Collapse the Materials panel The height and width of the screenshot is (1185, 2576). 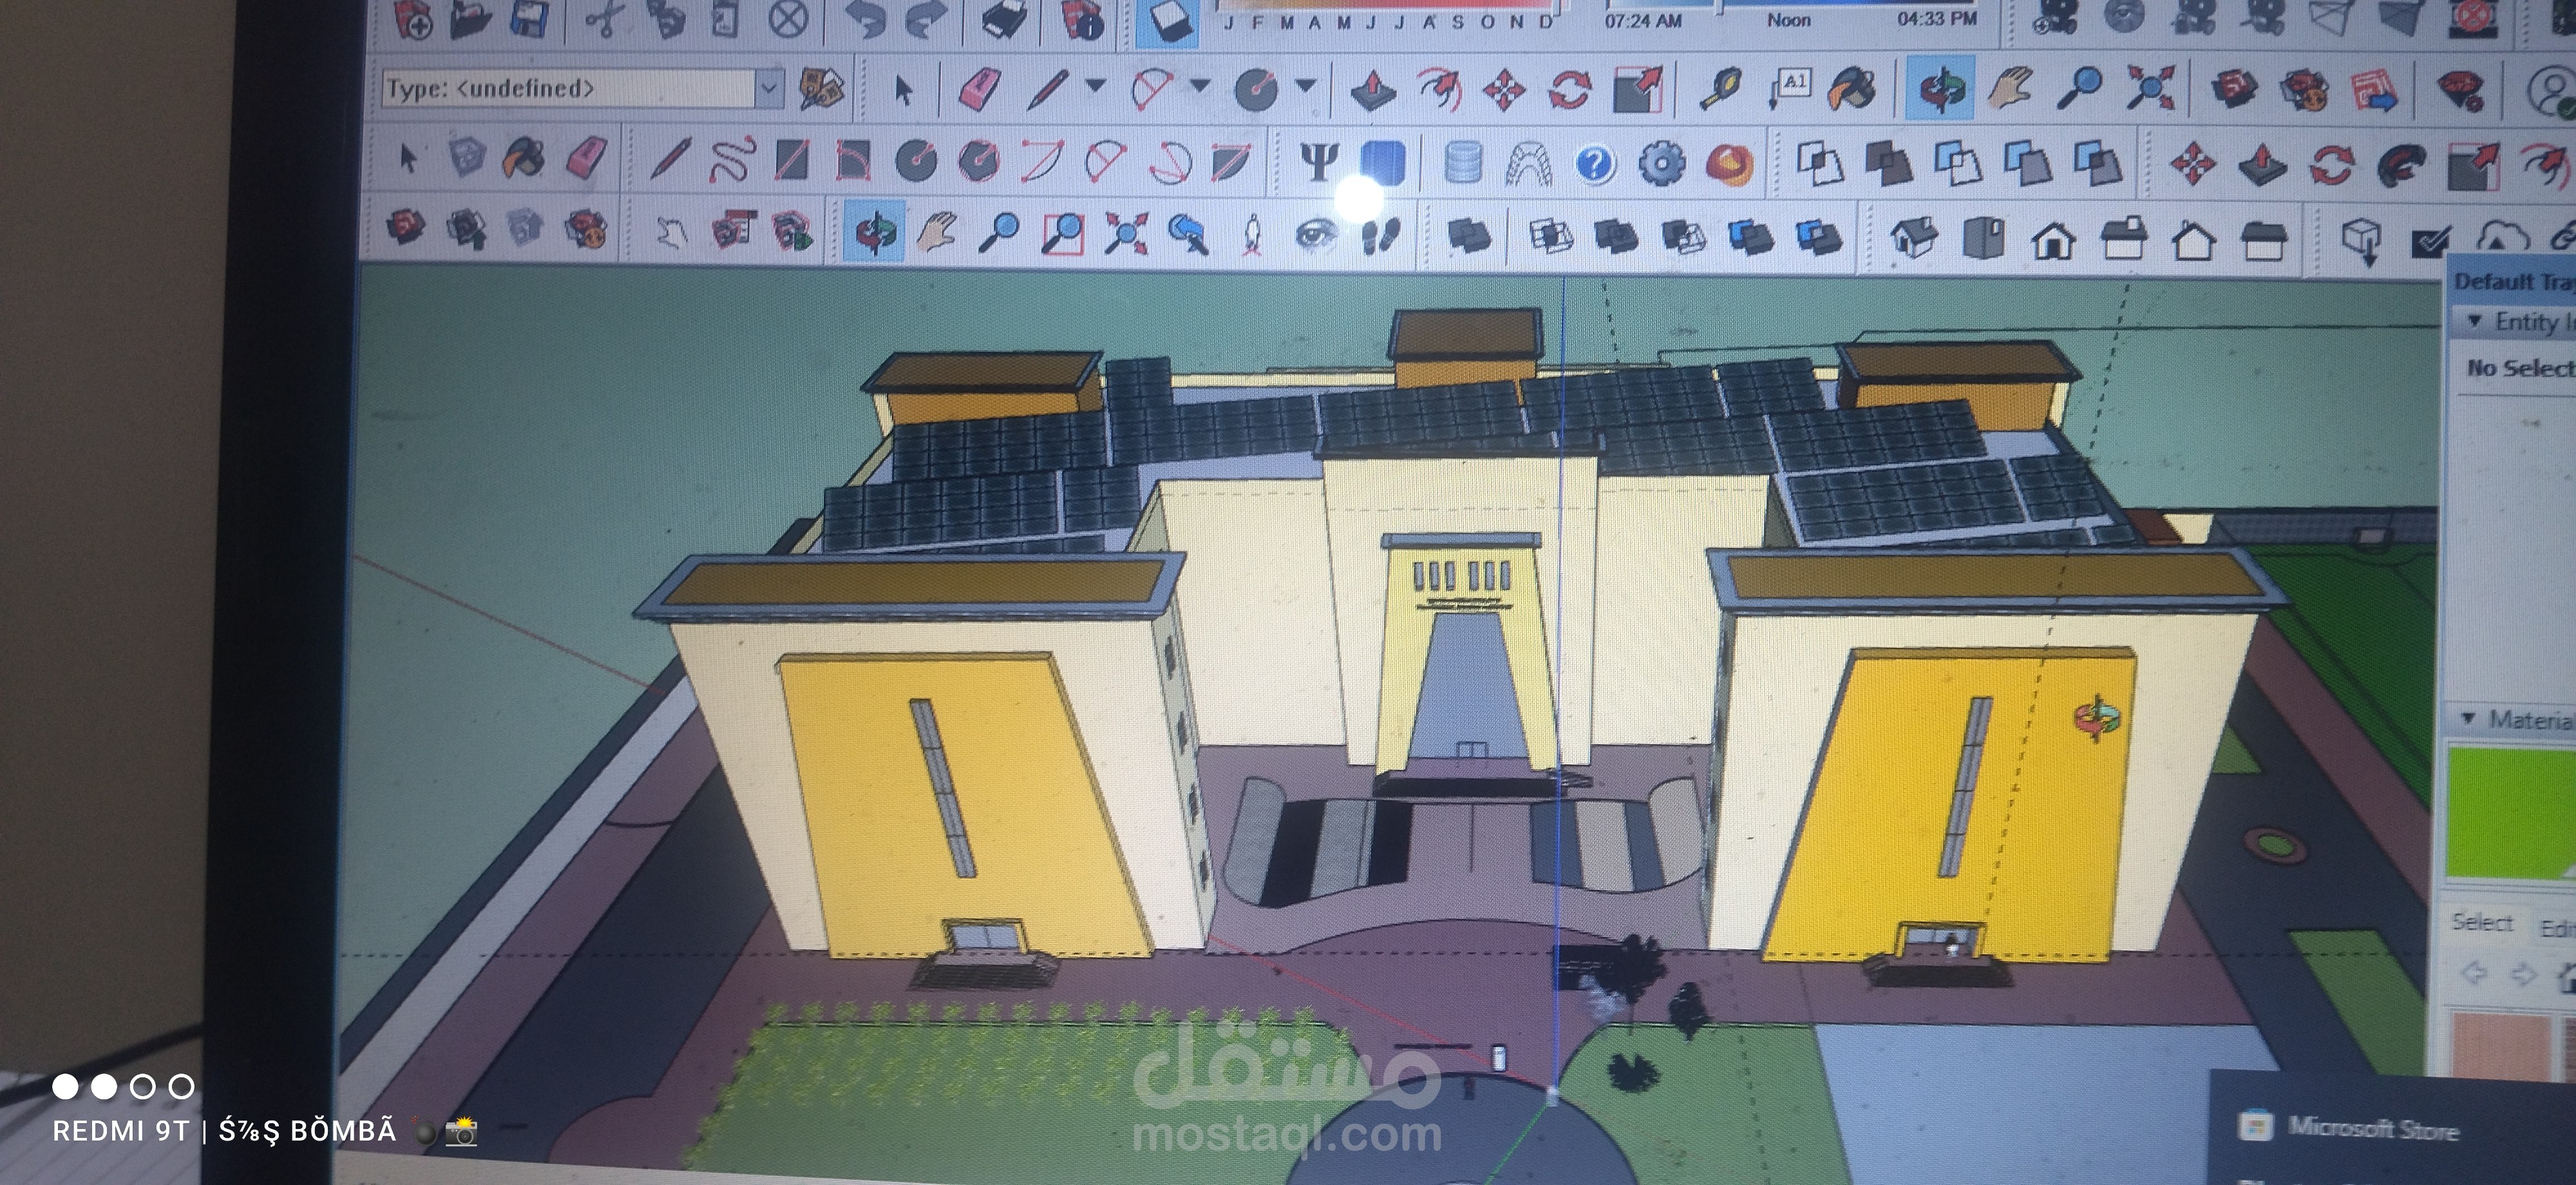pos(2468,718)
